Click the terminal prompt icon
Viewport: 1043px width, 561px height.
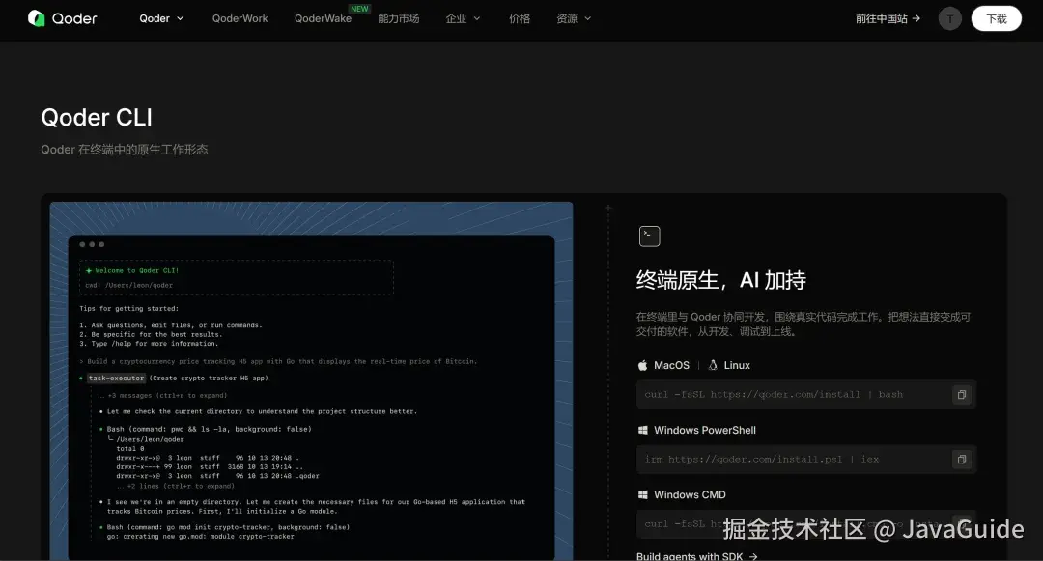pos(649,236)
